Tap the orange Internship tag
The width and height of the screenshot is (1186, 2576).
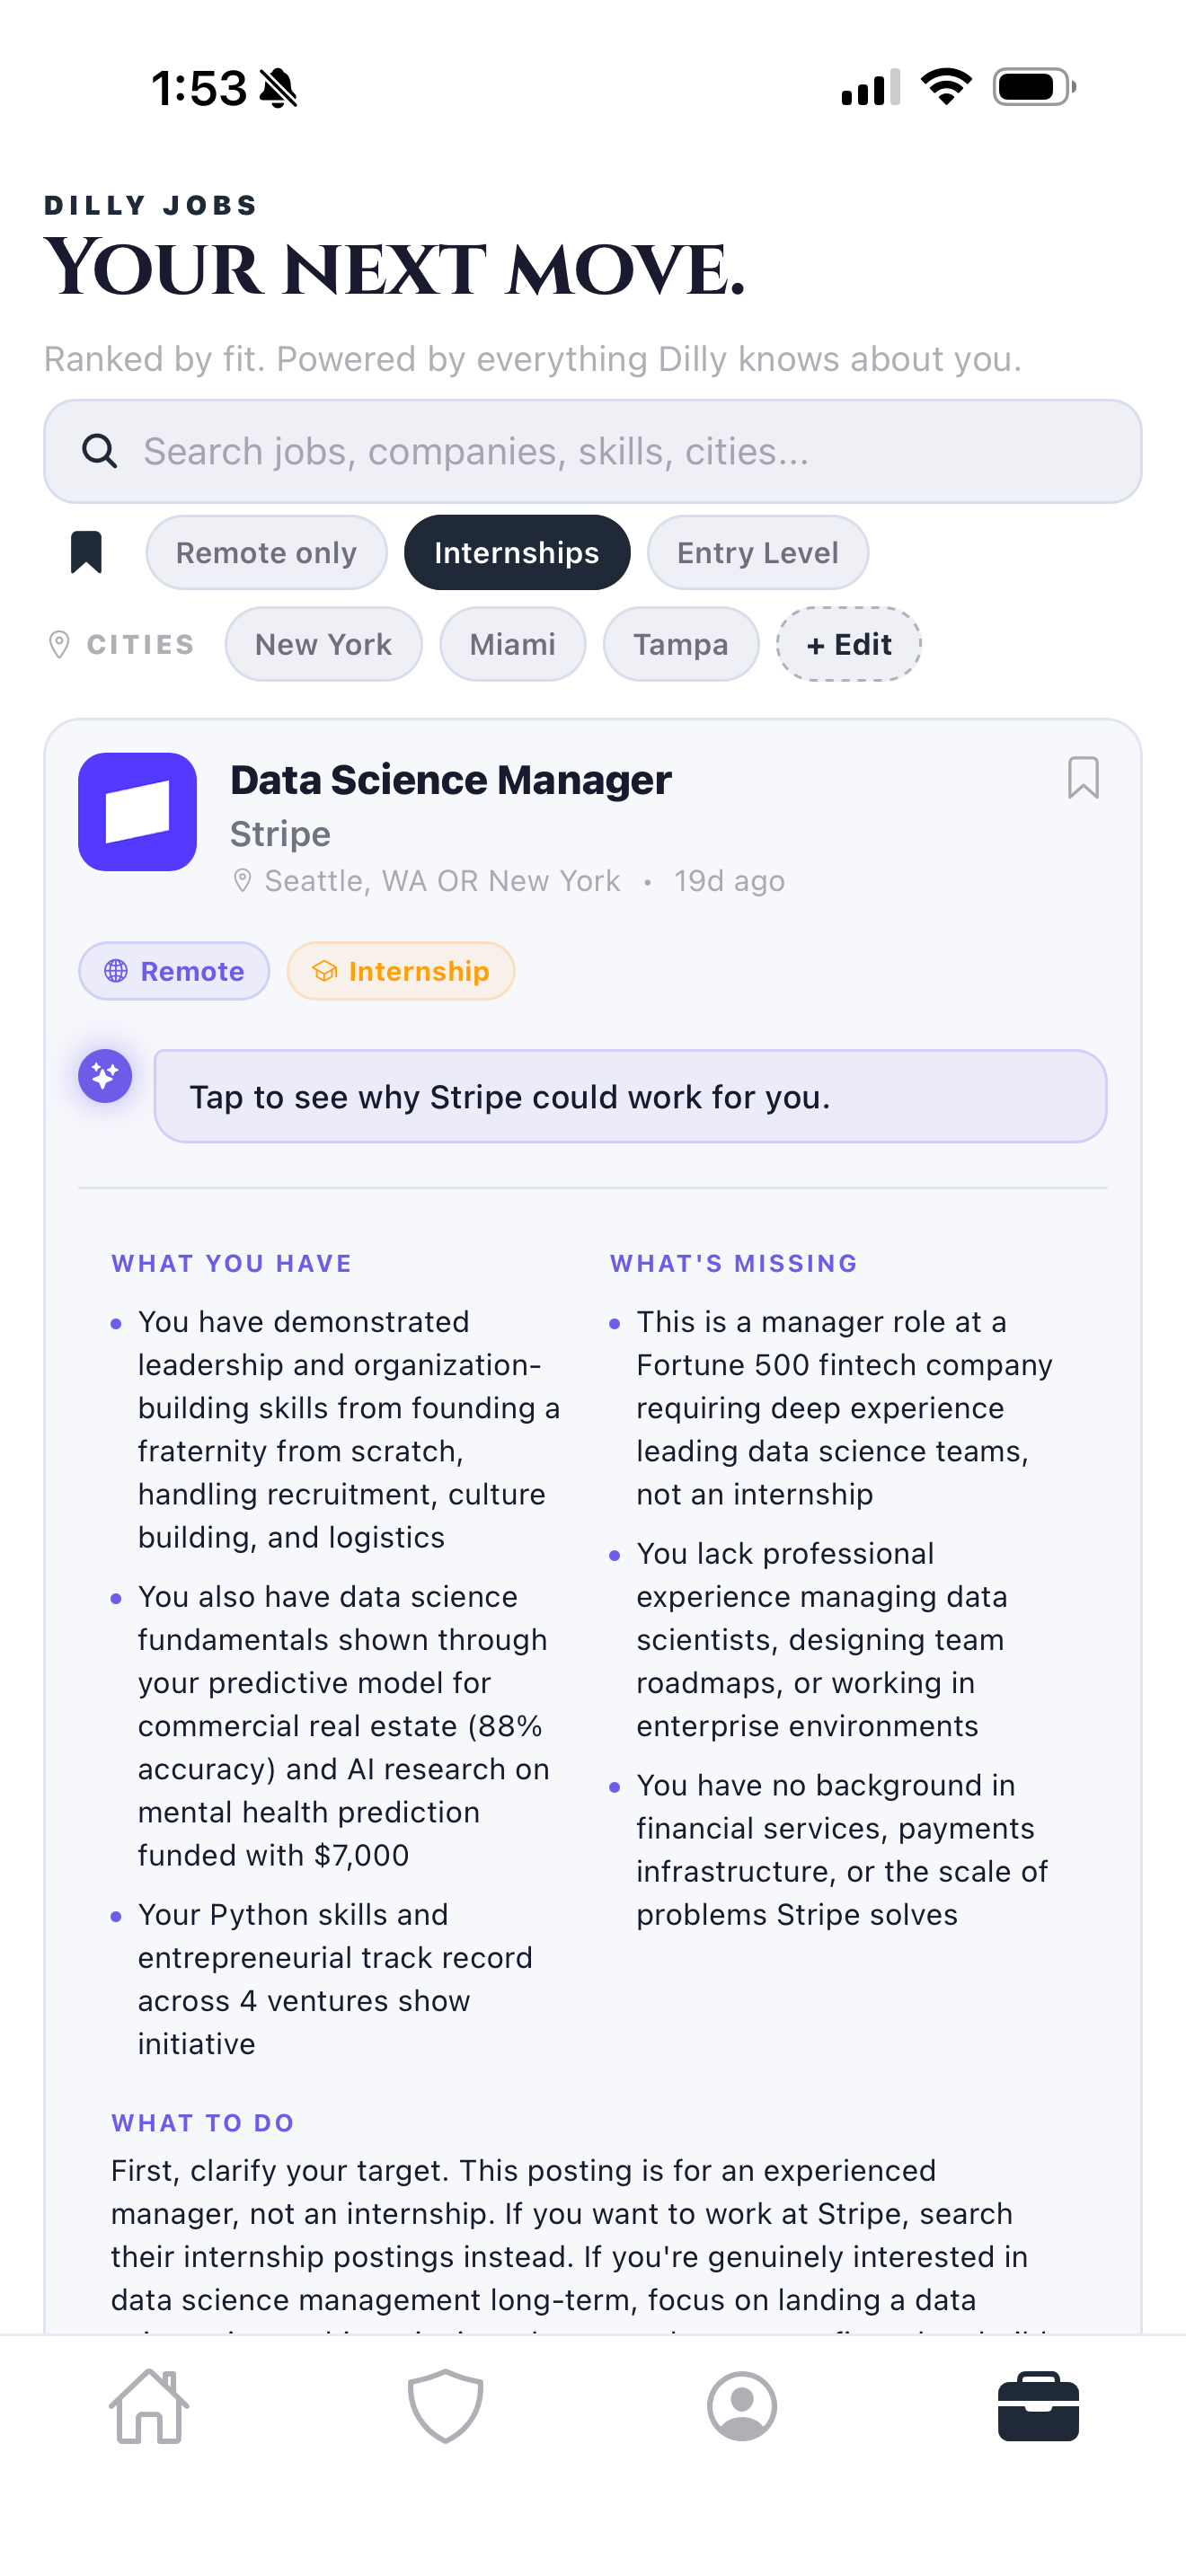400,971
